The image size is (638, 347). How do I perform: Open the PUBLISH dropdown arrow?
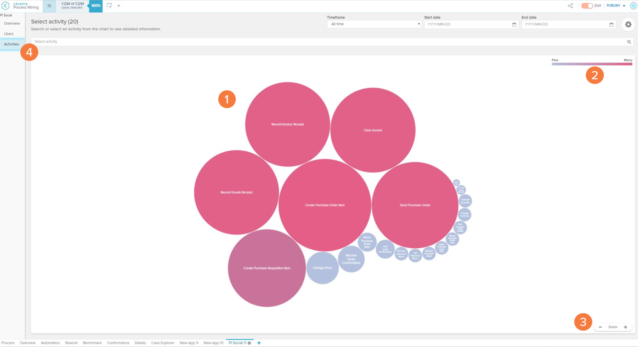[624, 6]
